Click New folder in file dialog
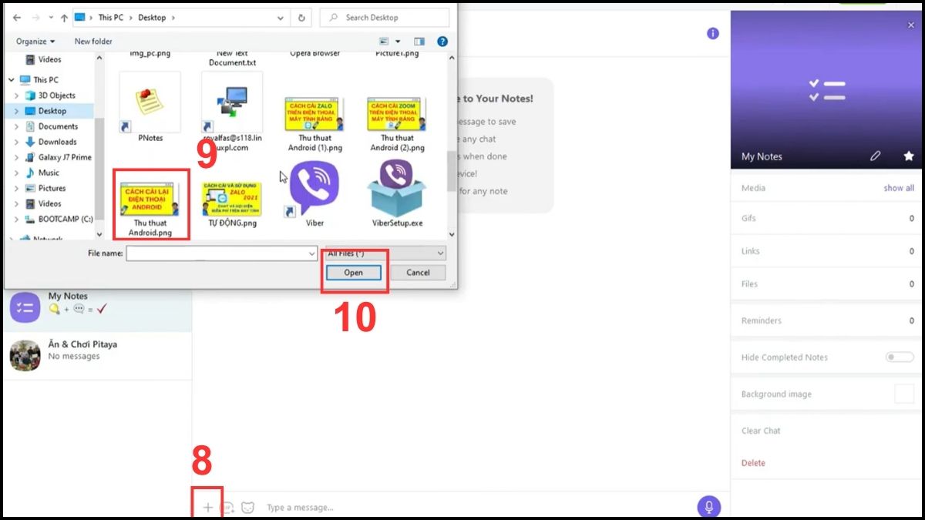This screenshot has height=520, width=925. 93,41
